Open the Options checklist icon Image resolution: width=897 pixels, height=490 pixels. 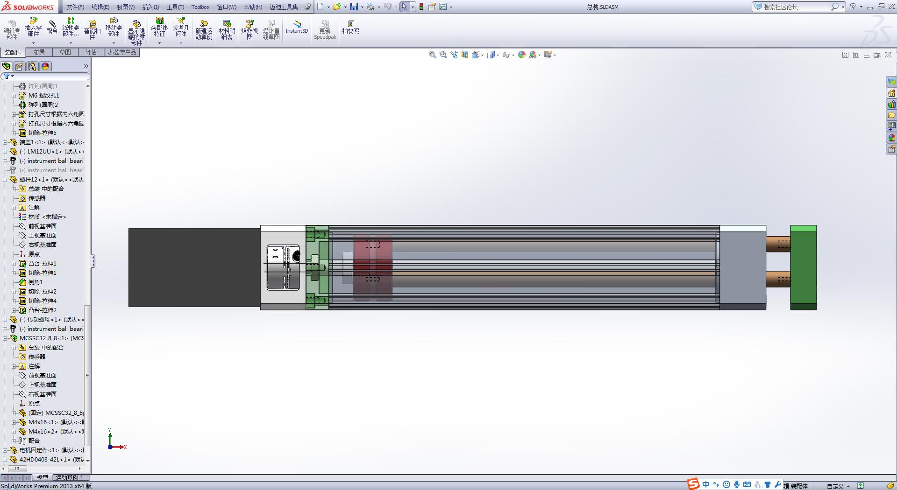click(443, 7)
